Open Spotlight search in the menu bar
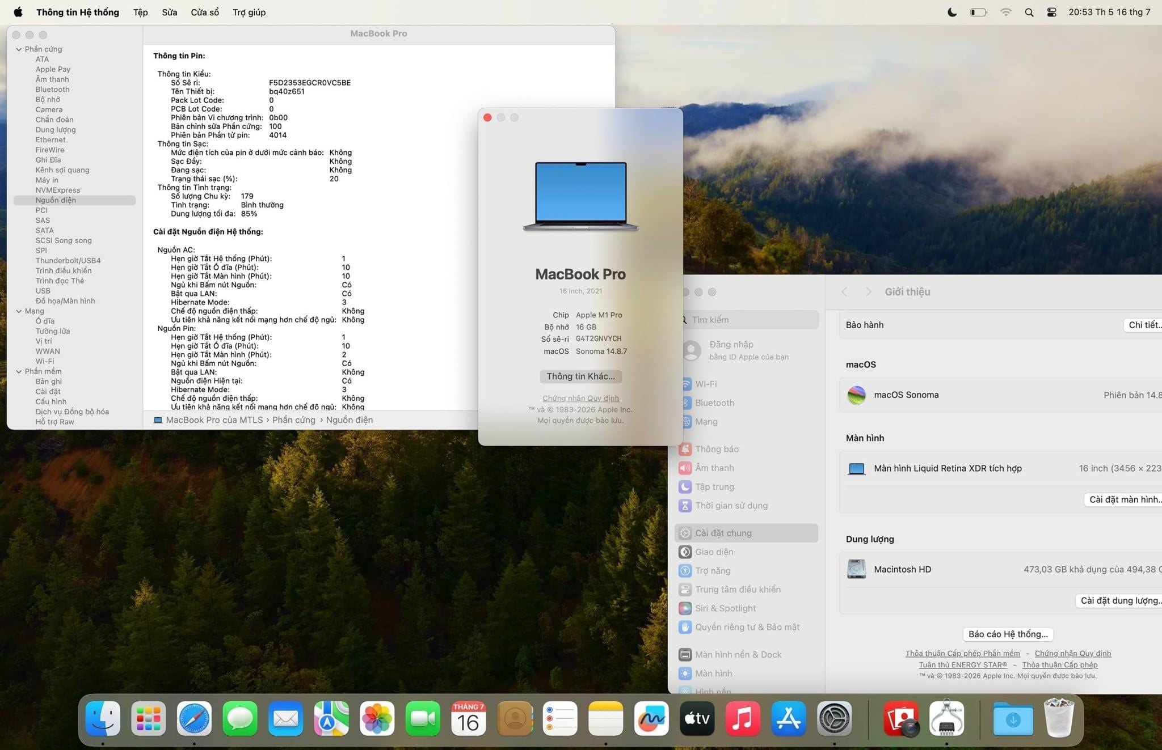This screenshot has width=1162, height=750. click(x=1029, y=12)
